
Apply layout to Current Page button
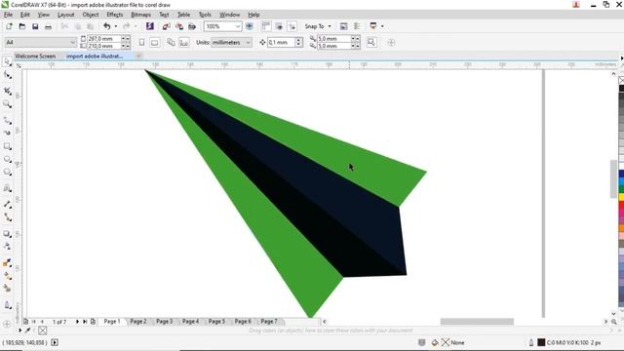pos(184,42)
